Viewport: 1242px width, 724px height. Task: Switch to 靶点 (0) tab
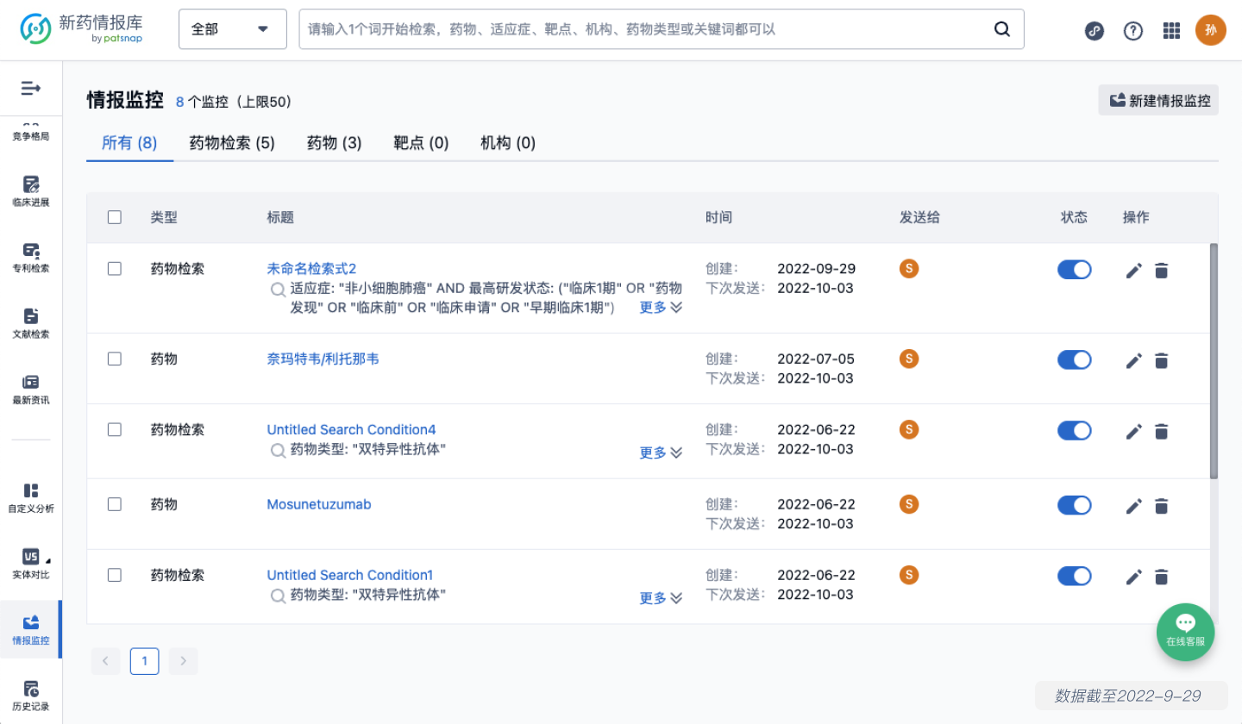click(x=421, y=143)
